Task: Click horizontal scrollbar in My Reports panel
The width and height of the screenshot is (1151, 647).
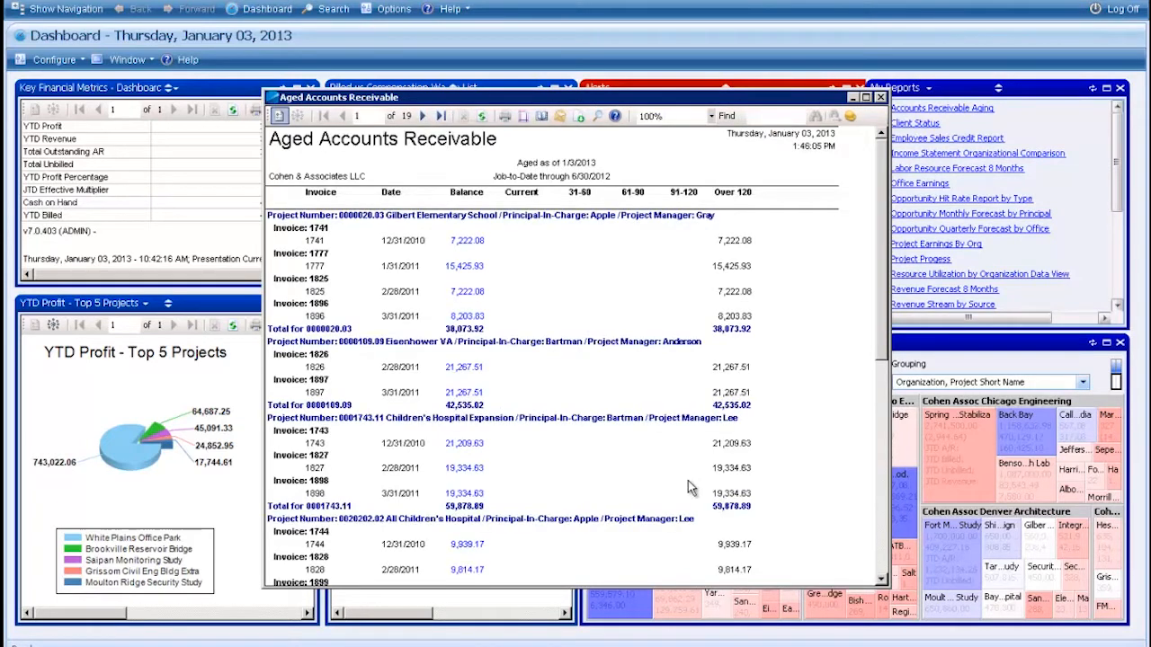Action: pyautogui.click(x=1001, y=317)
